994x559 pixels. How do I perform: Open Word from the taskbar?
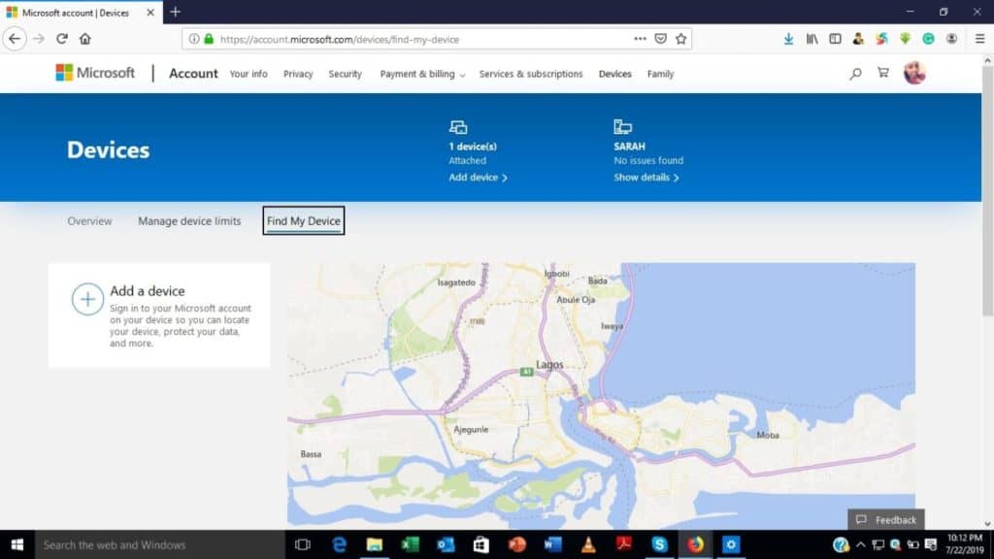coord(552,544)
